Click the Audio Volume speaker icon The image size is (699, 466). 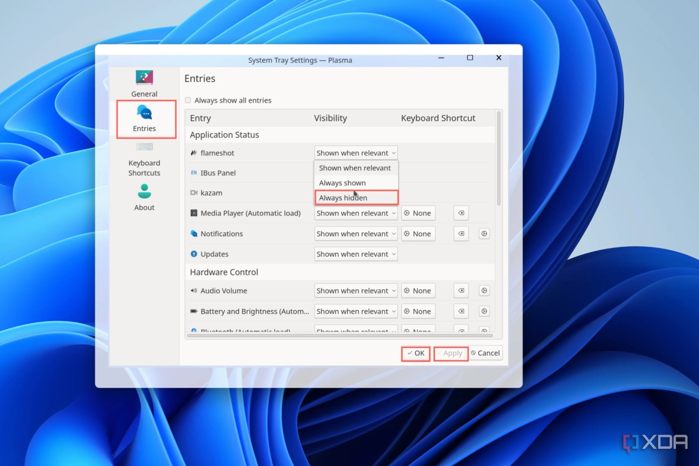(194, 291)
